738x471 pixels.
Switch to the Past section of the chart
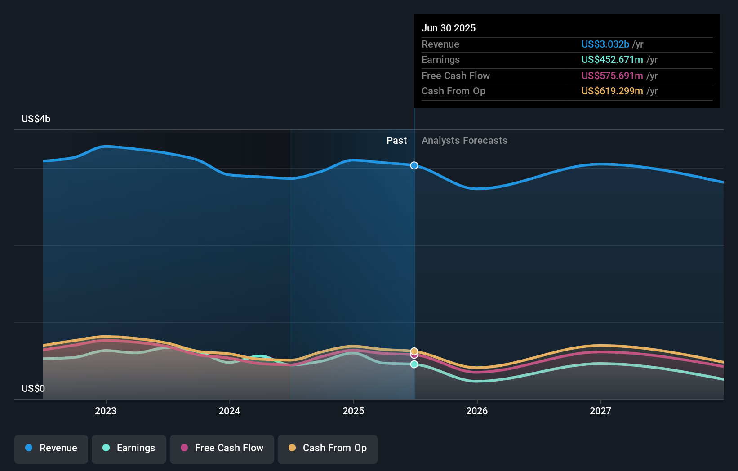(x=396, y=140)
